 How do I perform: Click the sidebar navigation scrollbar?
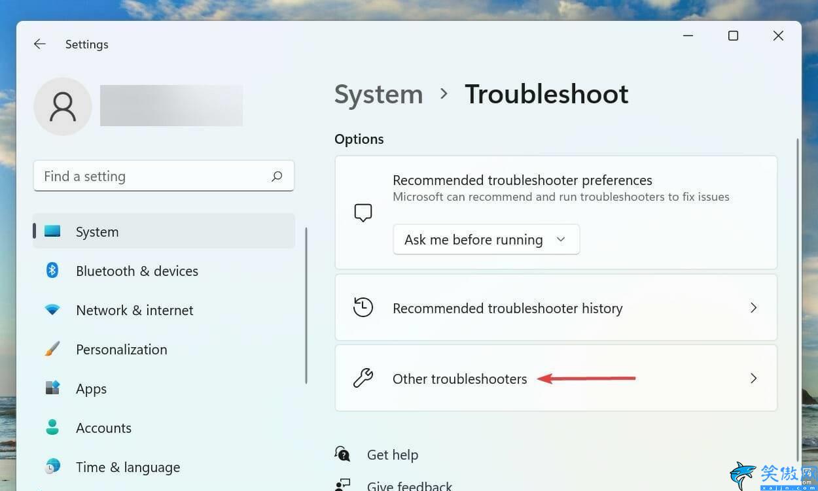[x=306, y=305]
